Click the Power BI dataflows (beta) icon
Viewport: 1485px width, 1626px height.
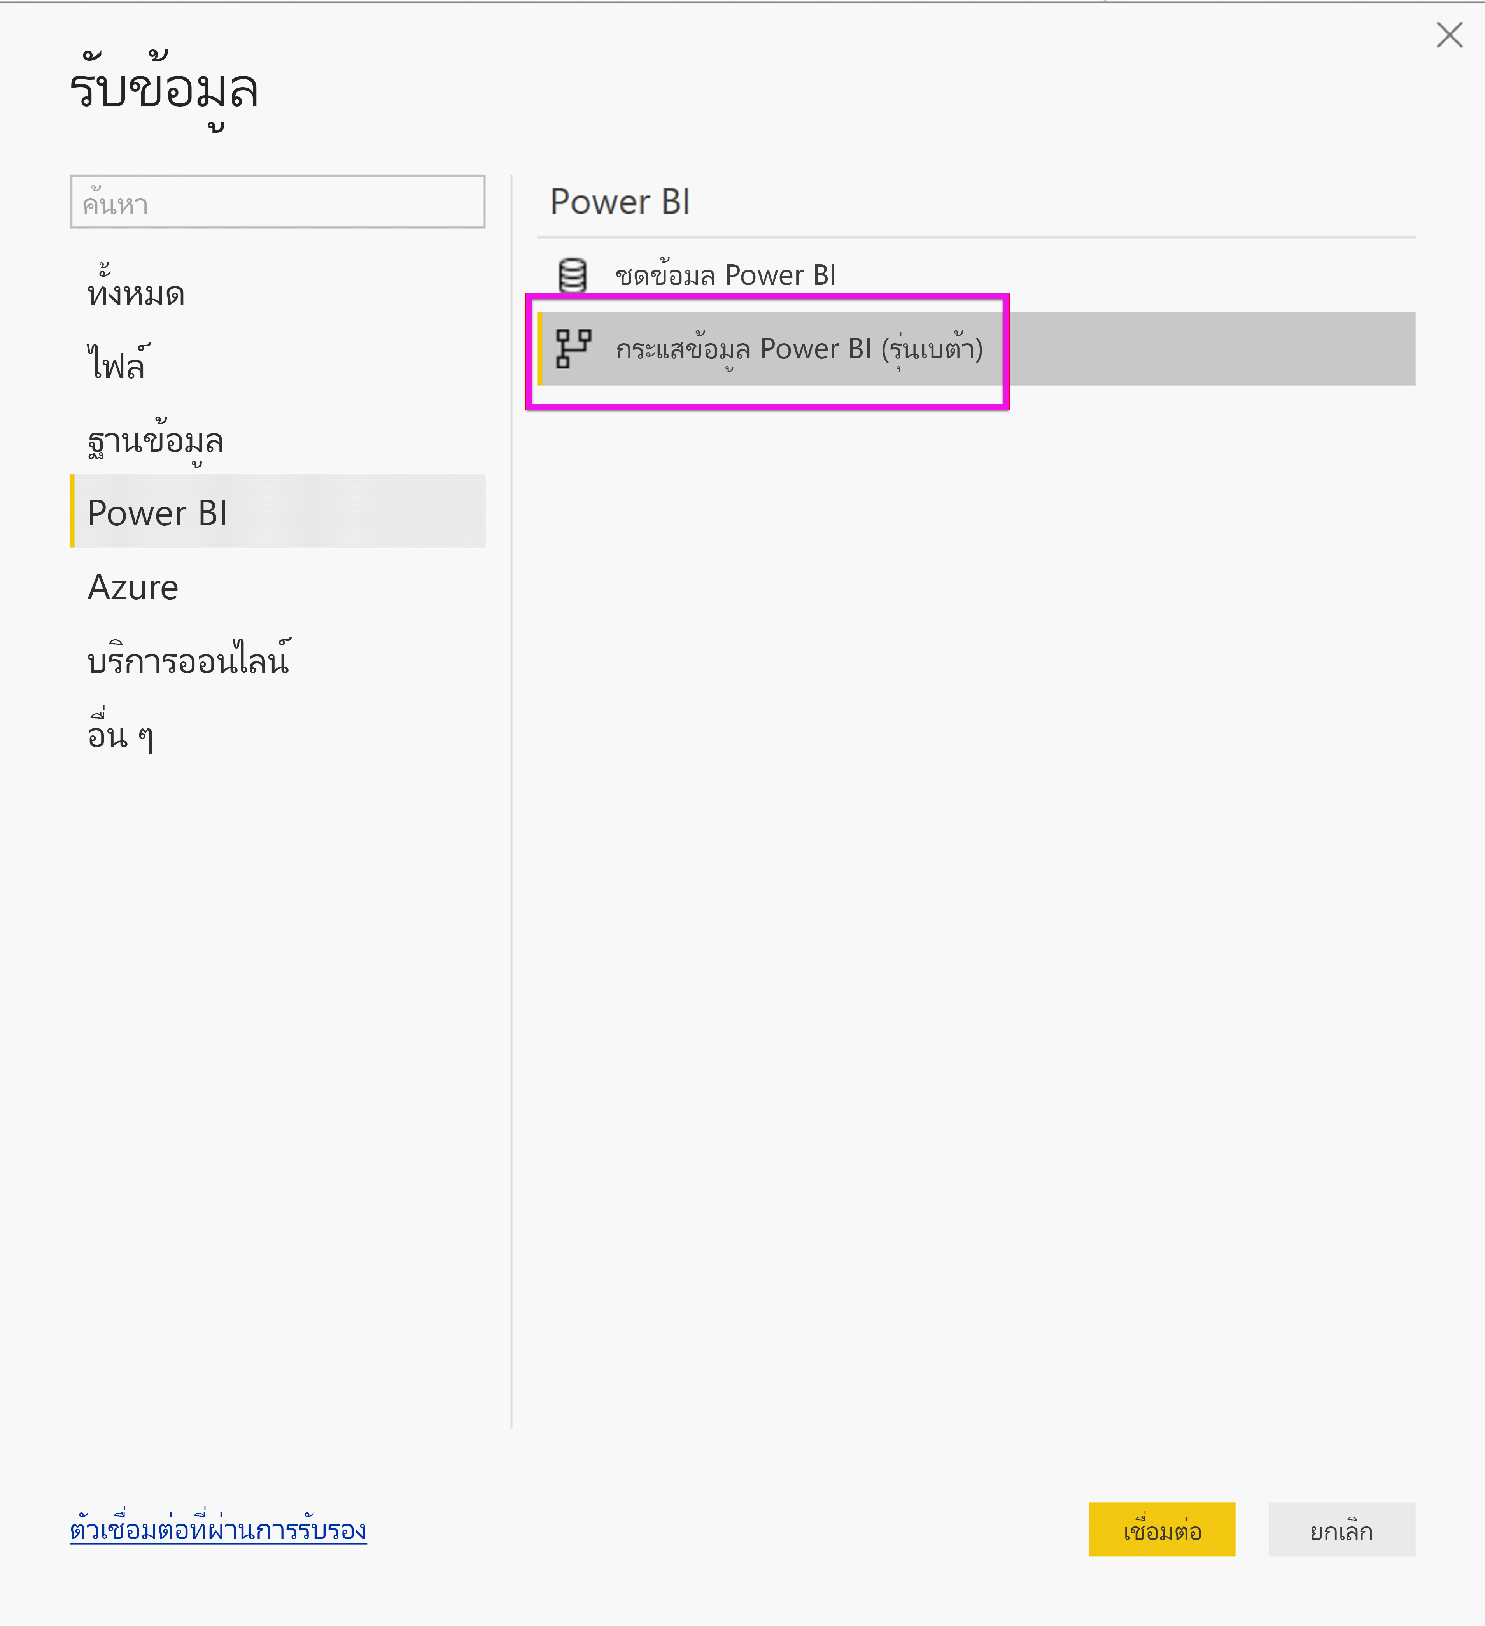click(x=573, y=349)
